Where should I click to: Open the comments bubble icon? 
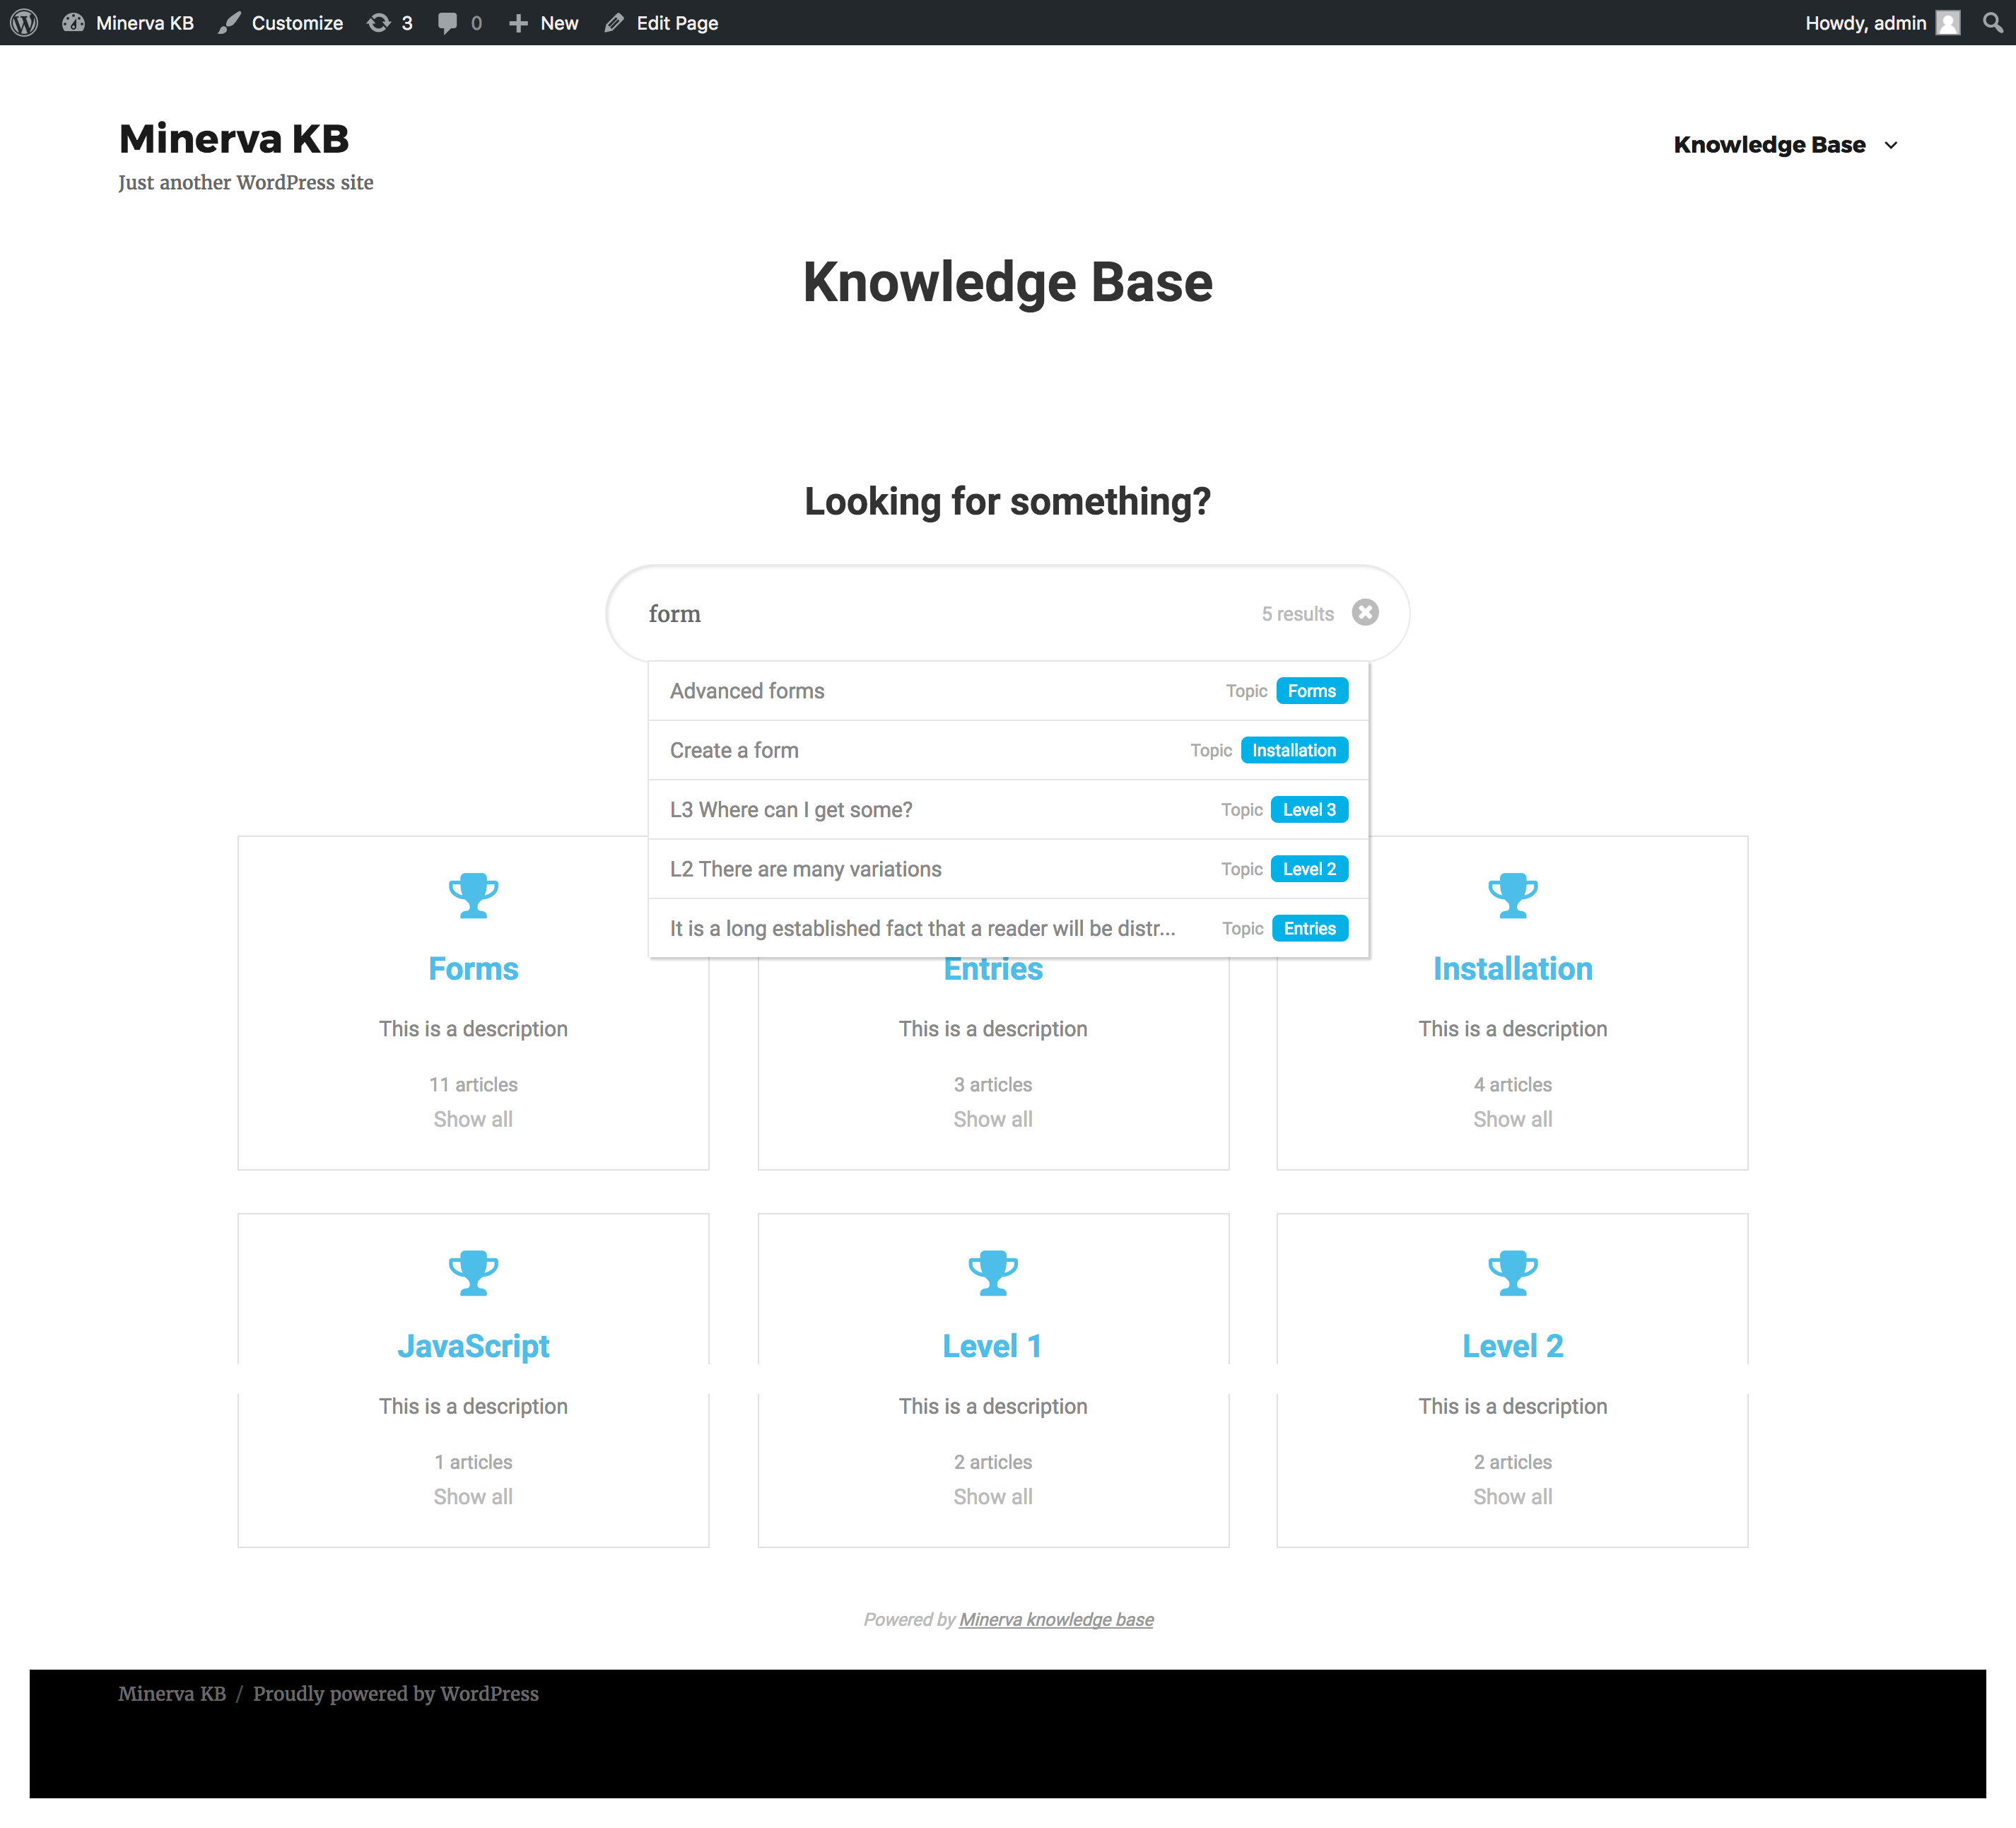coord(447,22)
